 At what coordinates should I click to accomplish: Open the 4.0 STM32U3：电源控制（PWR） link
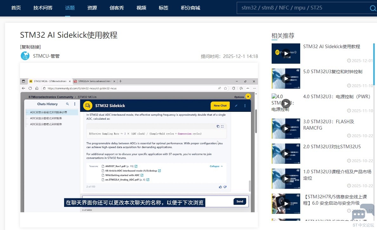tap(337, 97)
